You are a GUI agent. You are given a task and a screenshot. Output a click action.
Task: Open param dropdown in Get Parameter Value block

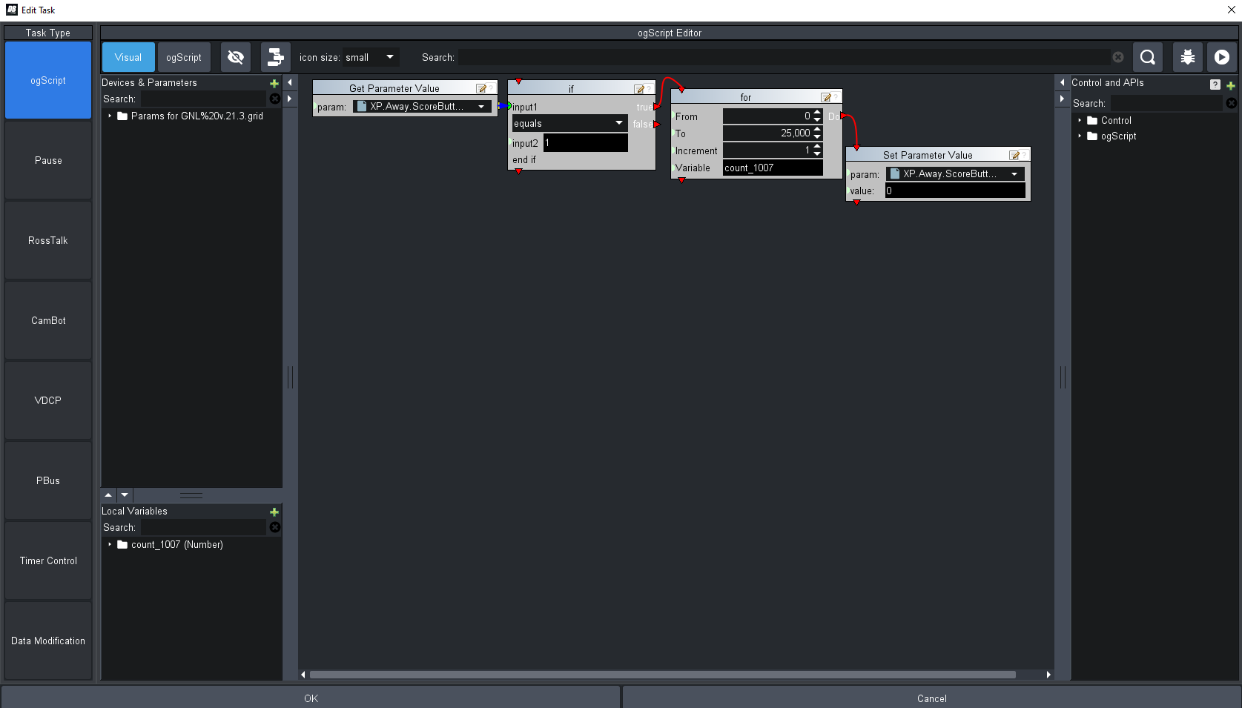coord(422,106)
